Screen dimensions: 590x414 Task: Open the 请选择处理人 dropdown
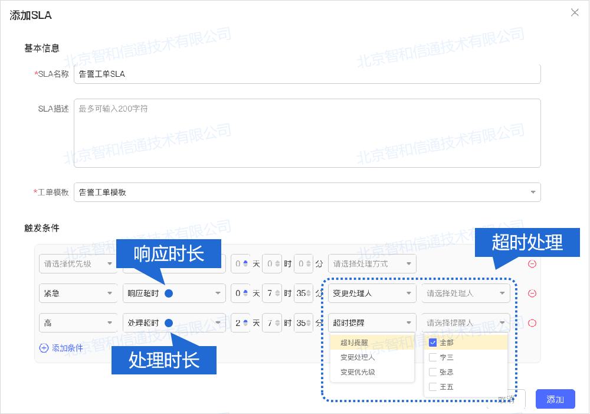466,293
